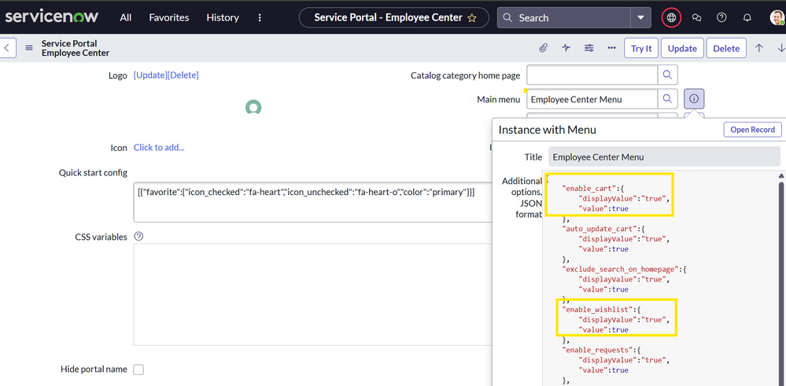
Task: Open the help question mark icon
Action: (721, 17)
